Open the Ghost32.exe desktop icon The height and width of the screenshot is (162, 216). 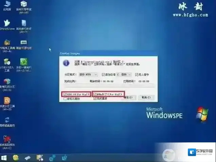6,24
